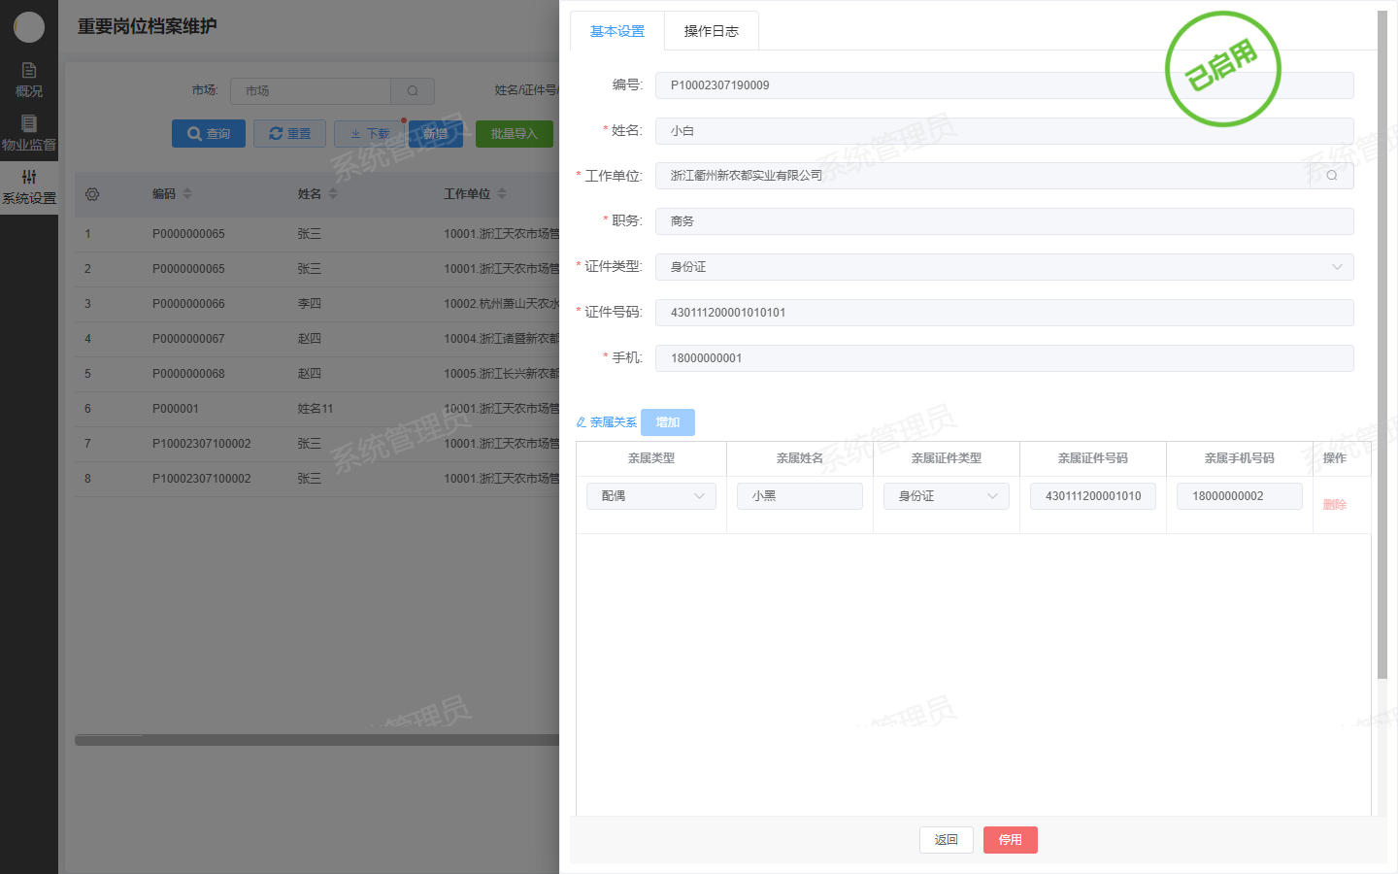Sort table by 姓名 column arrows
This screenshot has height=874, width=1398.
333,194
